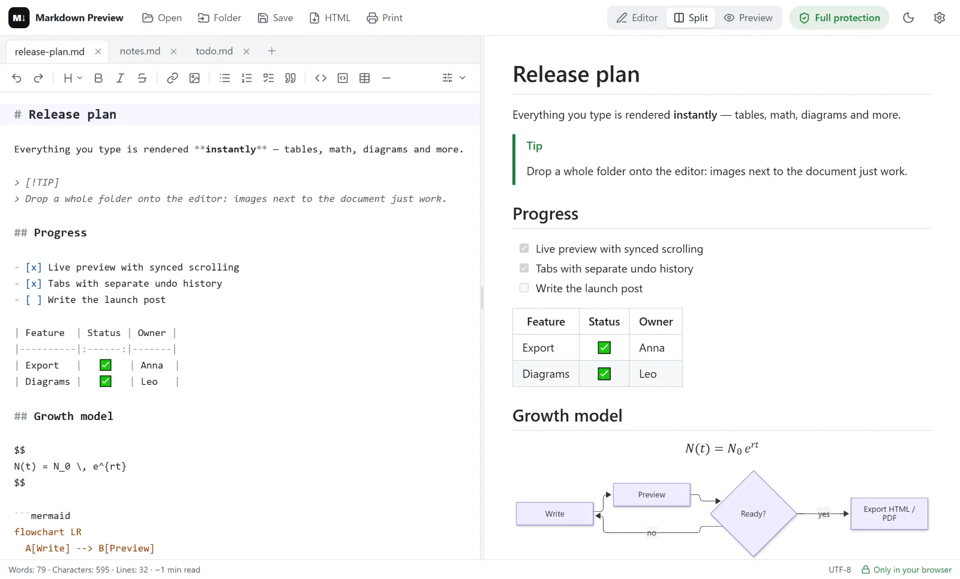Click 'flowchart LR' in the editor
This screenshot has width=960, height=579.
pos(48,532)
